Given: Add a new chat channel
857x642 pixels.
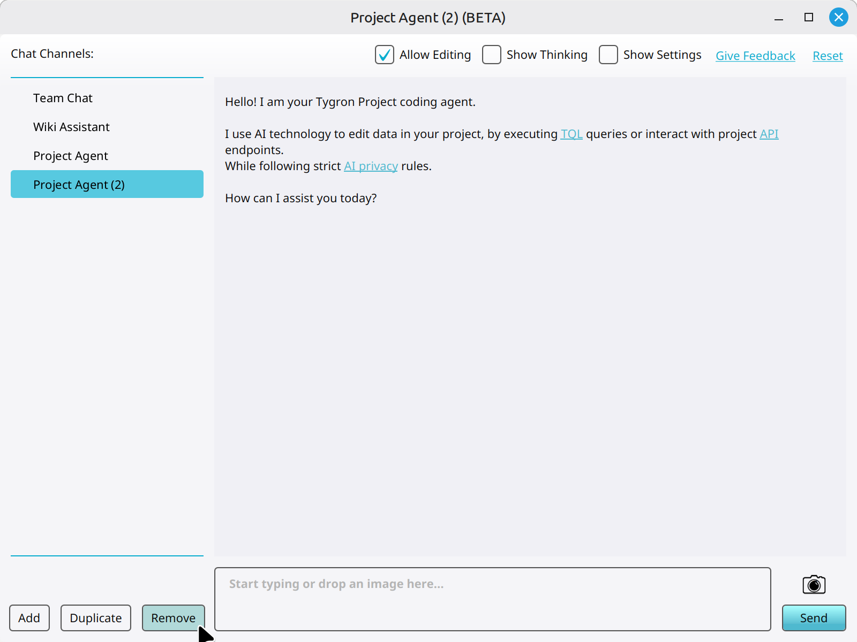Looking at the screenshot, I should click(x=29, y=618).
